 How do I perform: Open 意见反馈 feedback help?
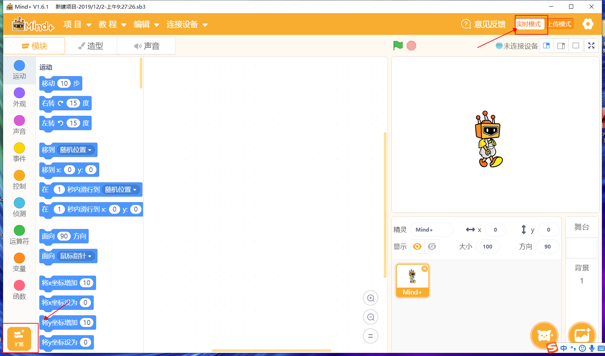(483, 24)
